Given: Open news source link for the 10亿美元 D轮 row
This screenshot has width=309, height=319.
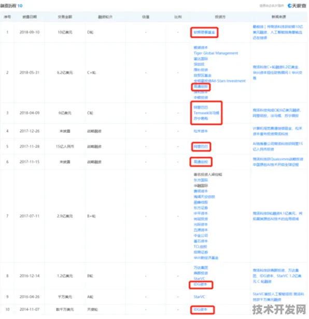Looking at the screenshot, I should click(x=278, y=32).
